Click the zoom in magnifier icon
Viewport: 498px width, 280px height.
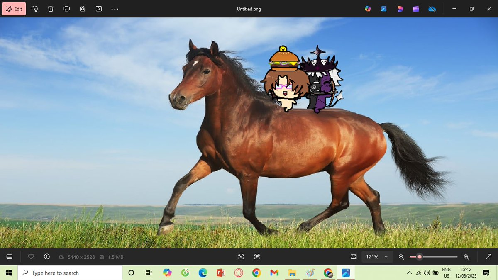[466, 257]
